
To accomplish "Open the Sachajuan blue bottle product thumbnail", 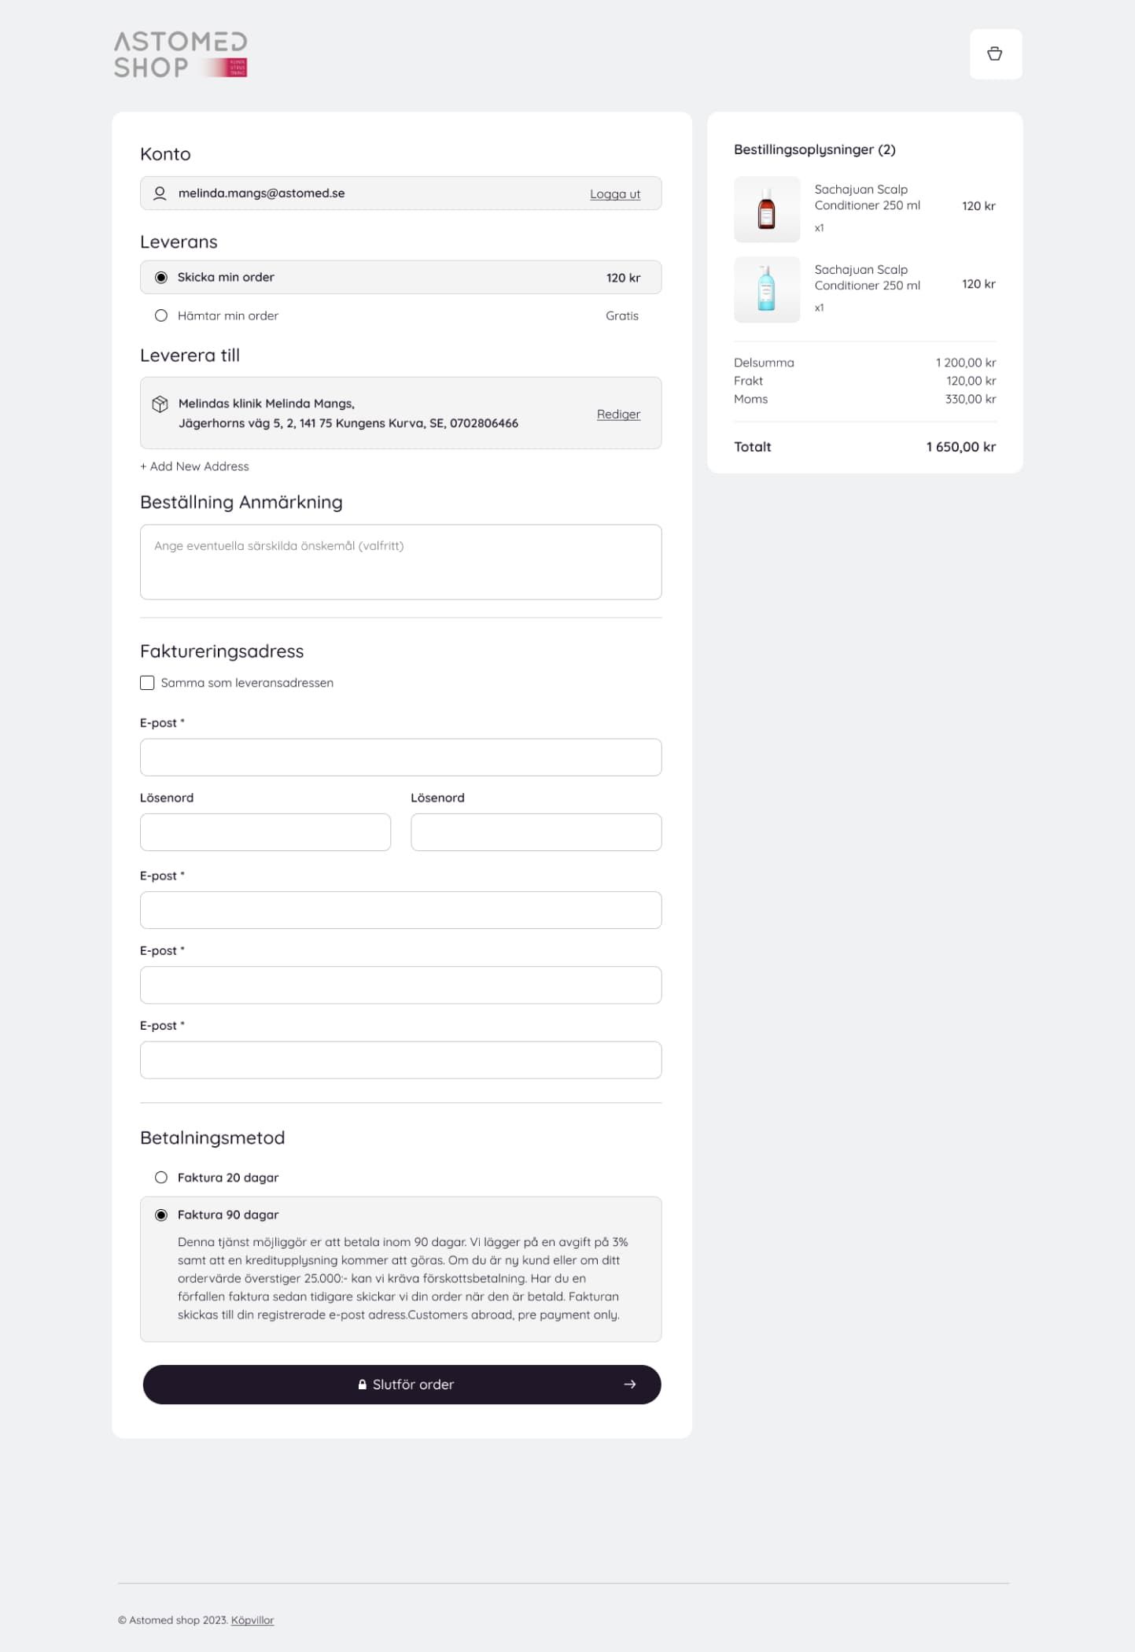I will (x=766, y=289).
